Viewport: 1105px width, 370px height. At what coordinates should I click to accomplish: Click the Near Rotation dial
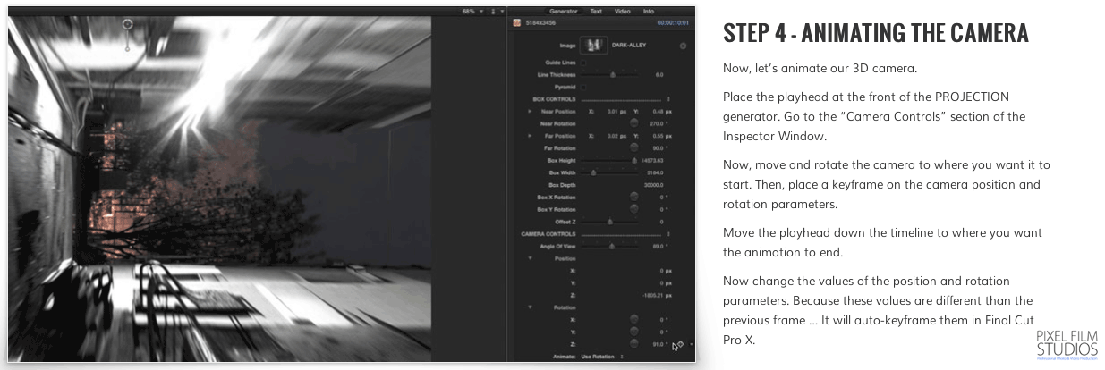[x=633, y=123]
